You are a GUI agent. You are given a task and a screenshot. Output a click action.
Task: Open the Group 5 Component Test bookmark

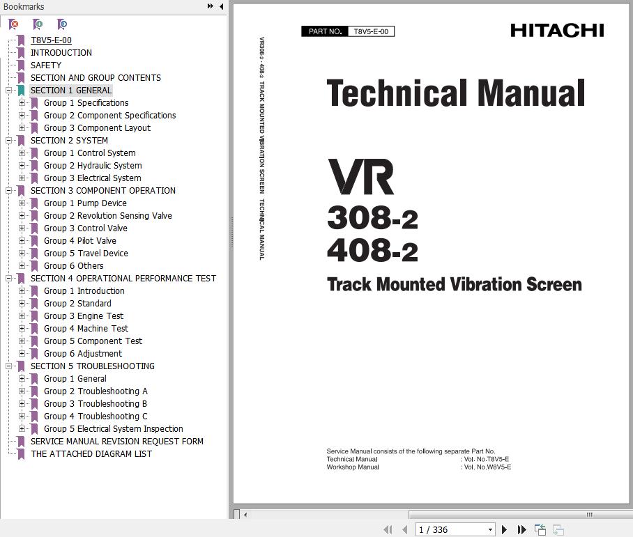(x=93, y=341)
